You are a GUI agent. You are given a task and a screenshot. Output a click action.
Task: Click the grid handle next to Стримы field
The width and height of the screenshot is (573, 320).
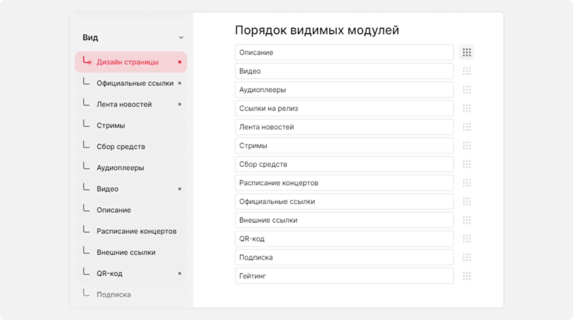pos(466,146)
